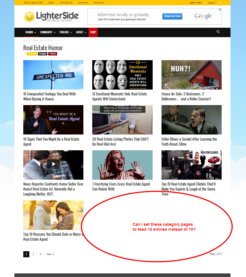Open Hitler Blows a Gasket article title
The height and width of the screenshot is (277, 246).
click(x=189, y=142)
